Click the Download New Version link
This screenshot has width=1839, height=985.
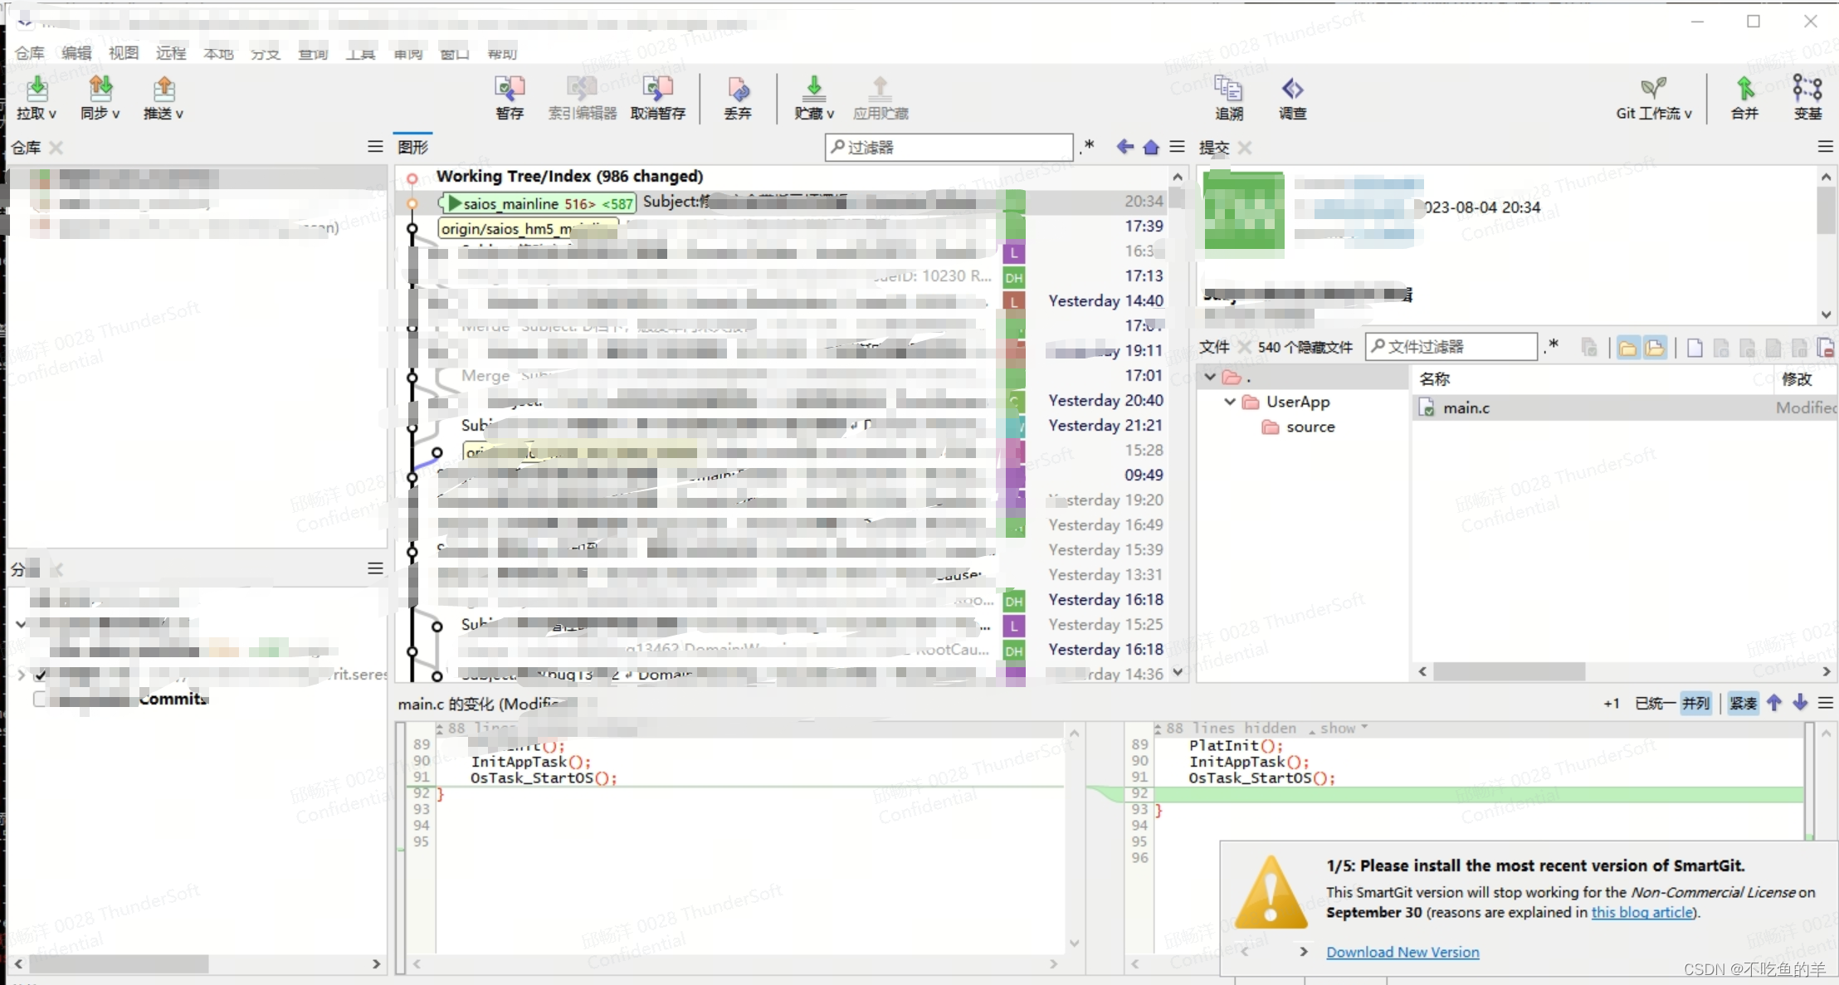(1402, 952)
